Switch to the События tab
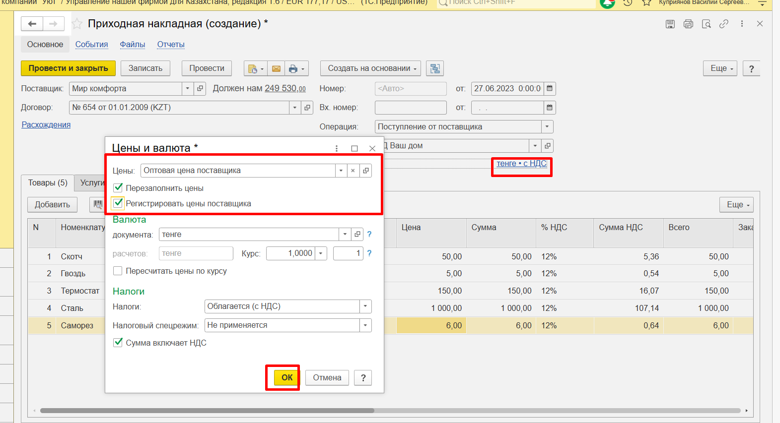Screen dimensions: 780x423 click(91, 45)
